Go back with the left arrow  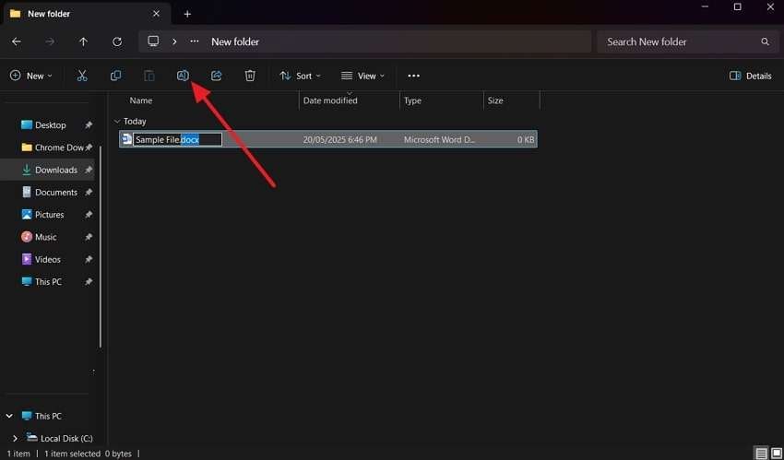click(17, 42)
